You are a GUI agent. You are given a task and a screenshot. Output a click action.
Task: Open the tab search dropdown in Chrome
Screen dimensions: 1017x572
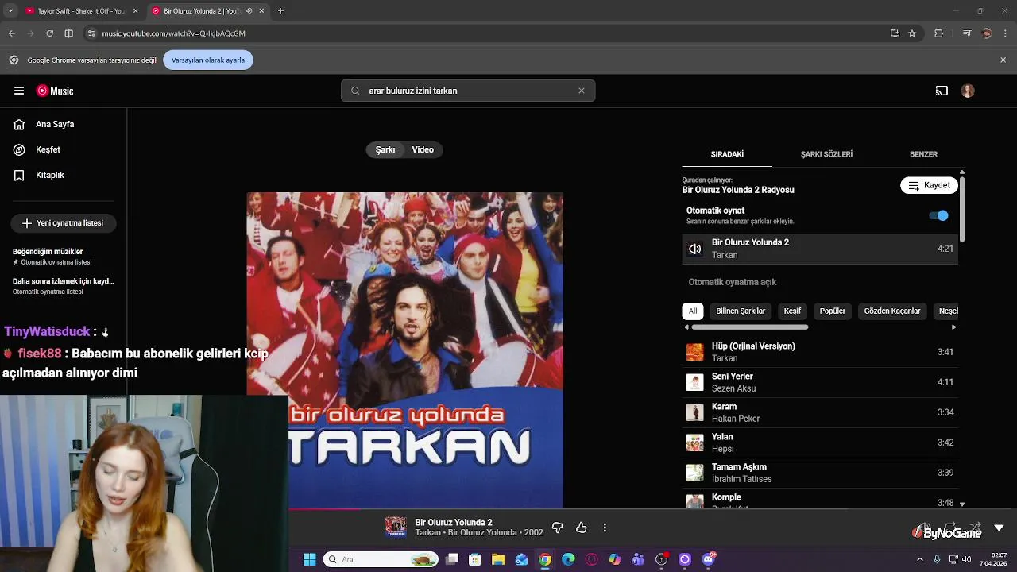pos(10,10)
